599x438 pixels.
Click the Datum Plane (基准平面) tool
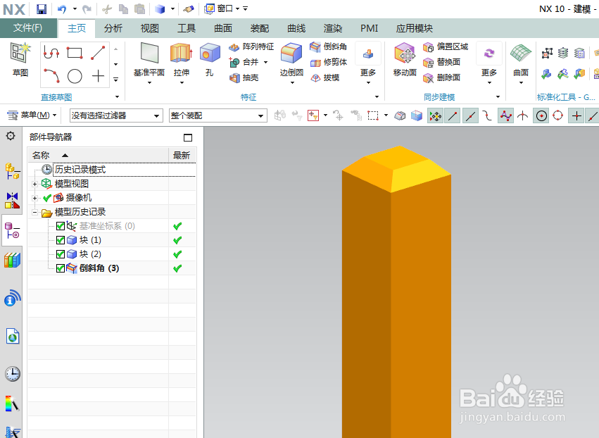(x=149, y=62)
